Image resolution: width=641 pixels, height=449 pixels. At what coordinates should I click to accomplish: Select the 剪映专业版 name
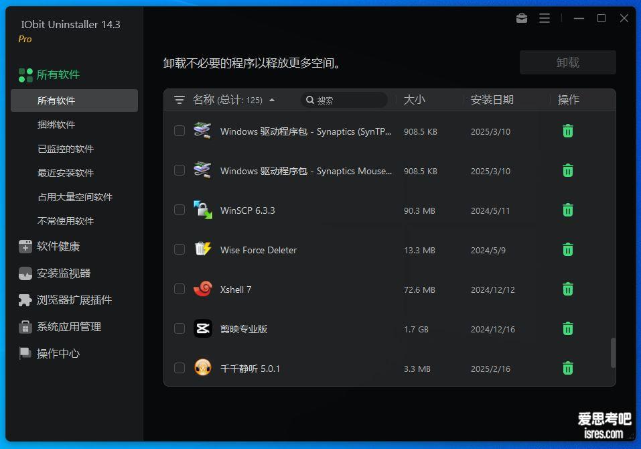click(244, 329)
